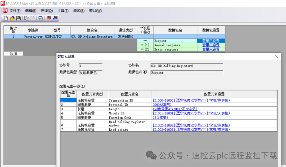Click the print toolbar icon
Viewport: 286px width, 167px height.
(x=41, y=18)
